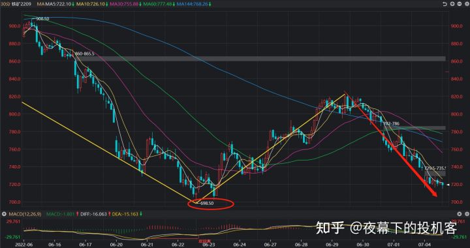470x248 pixels.
Task: Click the 06-29 date on time axis
Action: click(332, 245)
